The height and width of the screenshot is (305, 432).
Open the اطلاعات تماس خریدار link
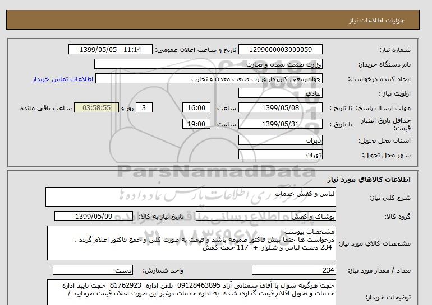pyautogui.click(x=63, y=79)
